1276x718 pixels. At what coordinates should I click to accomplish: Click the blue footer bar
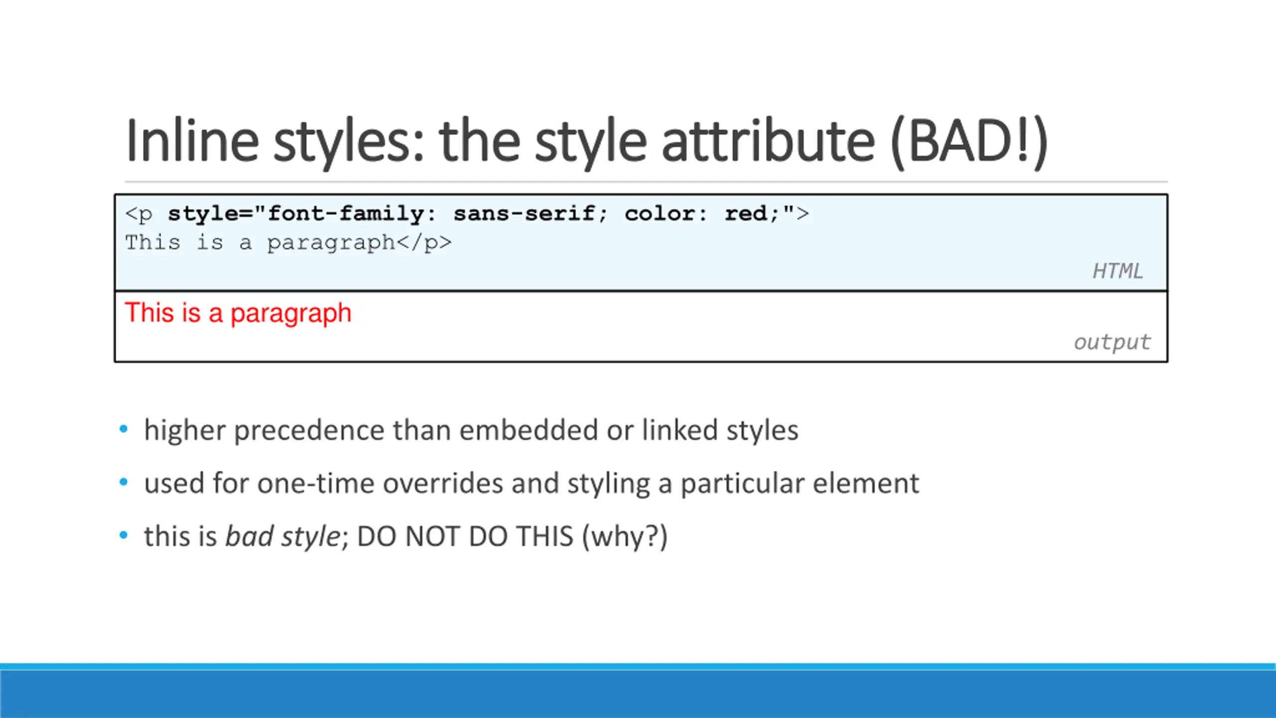tap(638, 693)
